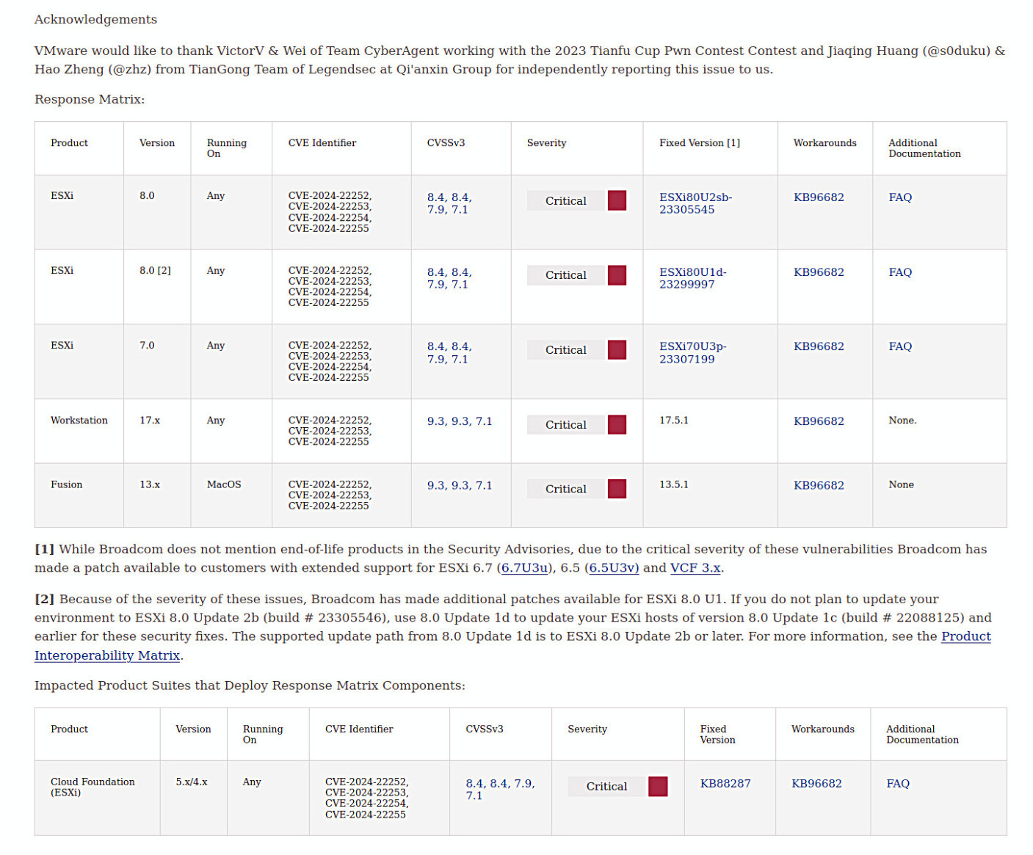Click Critical severity label in Fusion row

[565, 489]
